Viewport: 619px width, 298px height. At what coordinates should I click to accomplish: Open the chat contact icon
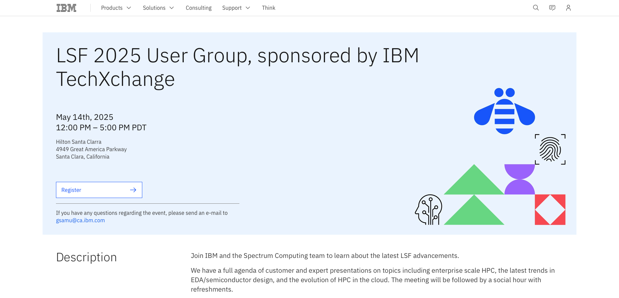pyautogui.click(x=552, y=8)
